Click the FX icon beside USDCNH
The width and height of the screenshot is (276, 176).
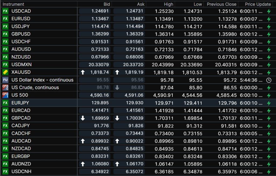click(5, 171)
